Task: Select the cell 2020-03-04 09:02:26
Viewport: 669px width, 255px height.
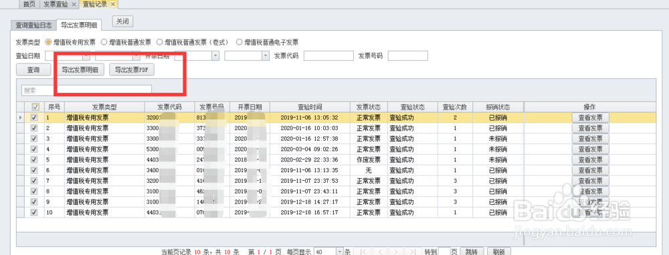Action: point(310,149)
